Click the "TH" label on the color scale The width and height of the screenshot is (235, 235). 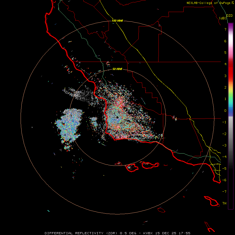(224, 203)
